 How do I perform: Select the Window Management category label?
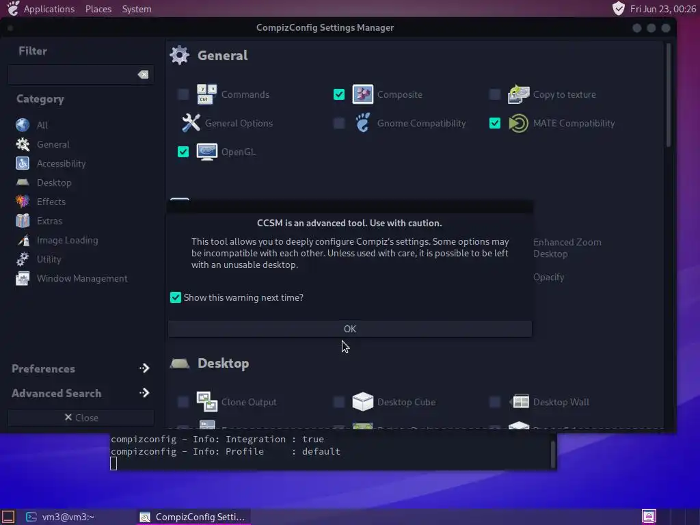(82, 279)
